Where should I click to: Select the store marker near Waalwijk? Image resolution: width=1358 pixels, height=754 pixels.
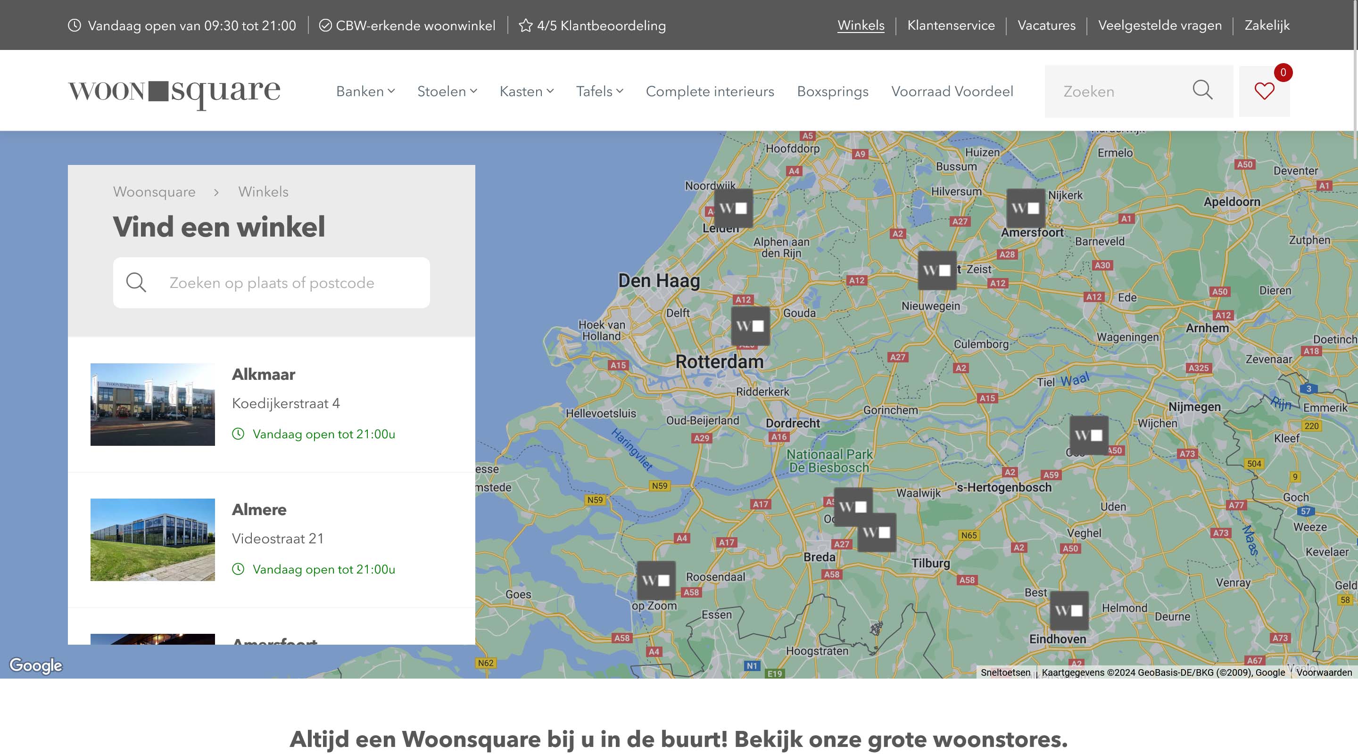[x=853, y=506]
